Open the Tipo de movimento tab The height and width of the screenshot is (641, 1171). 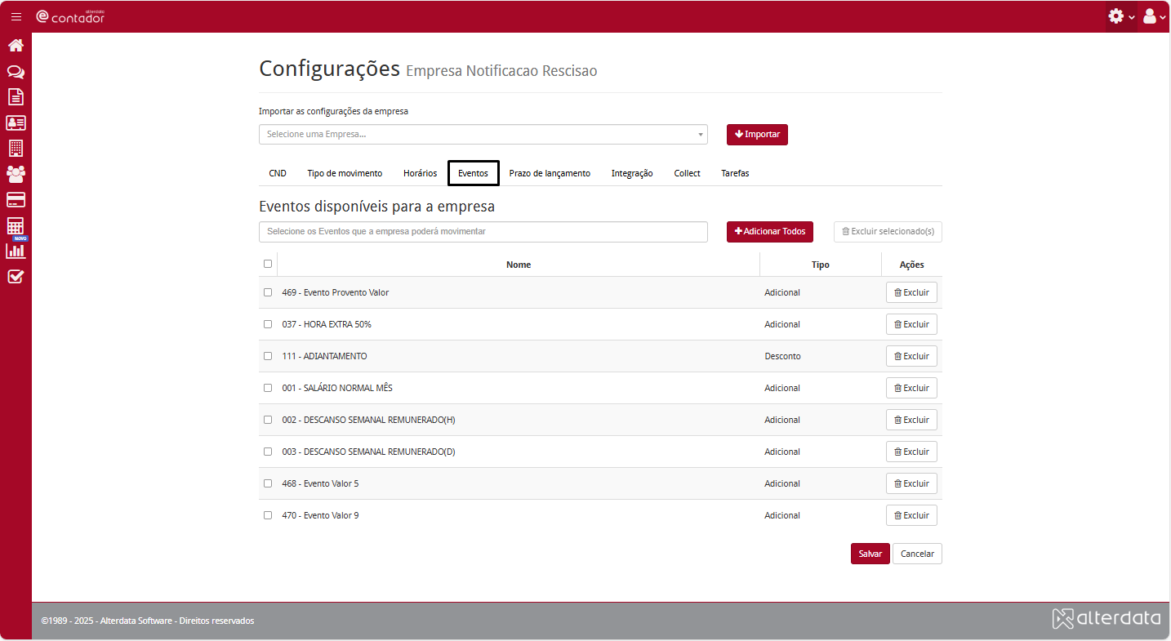[x=345, y=173]
